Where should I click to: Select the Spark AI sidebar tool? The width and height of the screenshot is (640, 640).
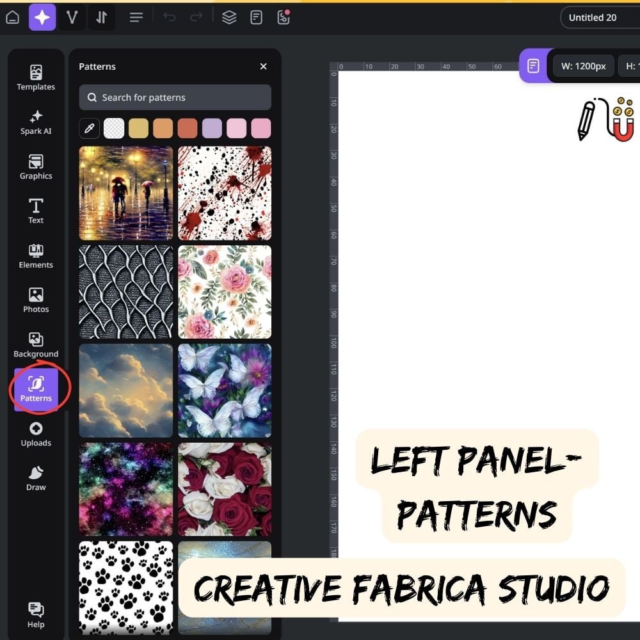[x=35, y=123]
